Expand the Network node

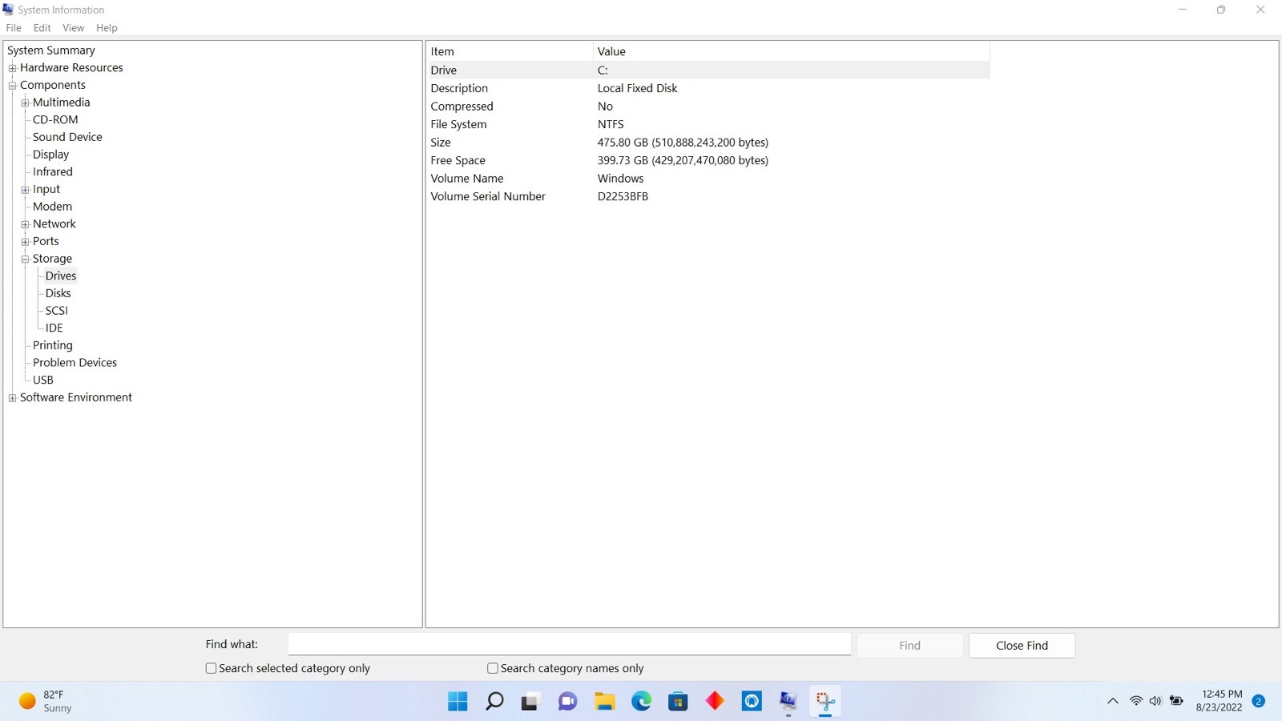pos(26,224)
